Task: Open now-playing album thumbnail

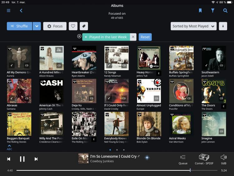Action: click(x=83, y=158)
